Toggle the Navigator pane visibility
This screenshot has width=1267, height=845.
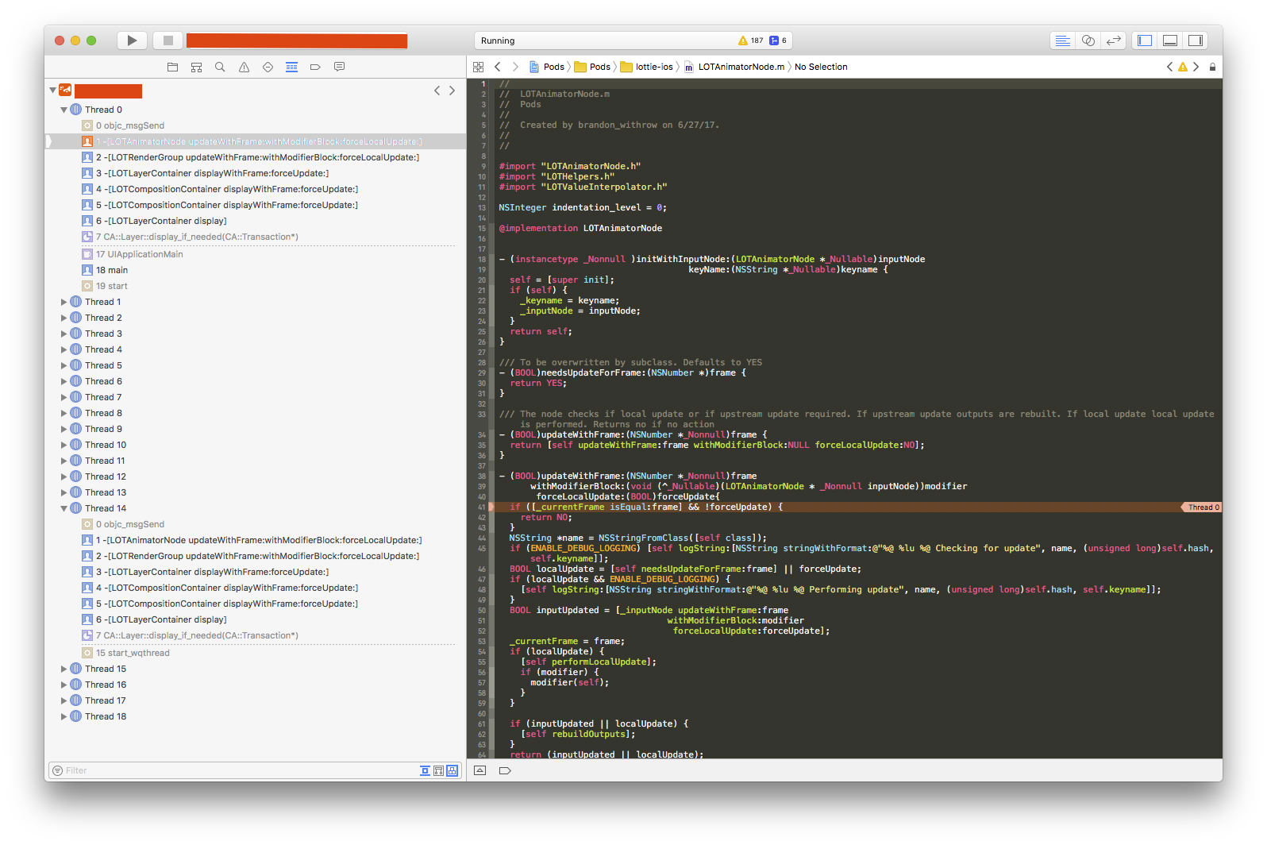[1145, 41]
